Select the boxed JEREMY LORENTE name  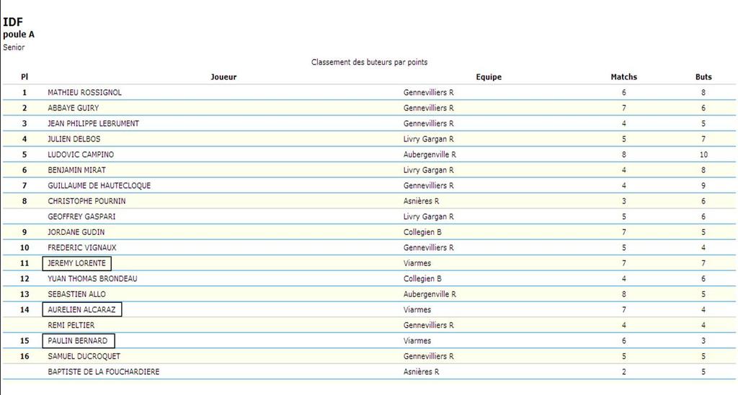coord(77,263)
